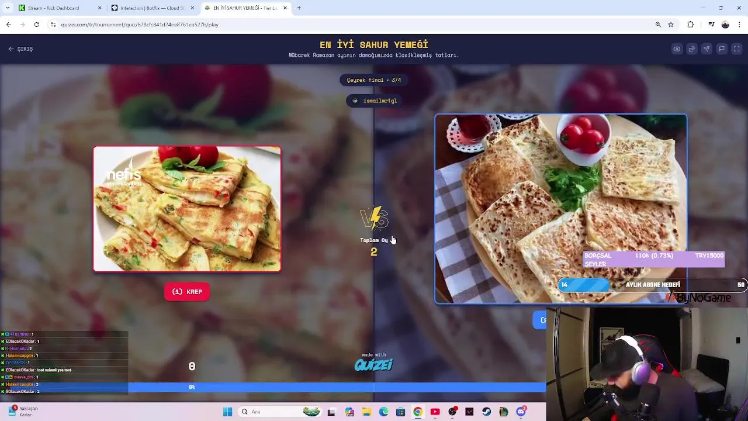This screenshot has height=421, width=748.
Task: Close the EN İYİ SAHUR YEMEĞİ tab
Action: 285,8
